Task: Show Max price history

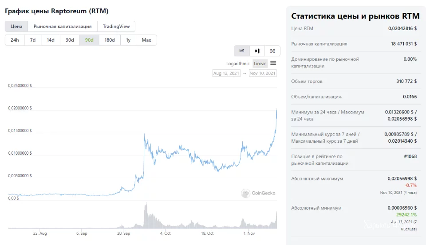Action: point(146,40)
